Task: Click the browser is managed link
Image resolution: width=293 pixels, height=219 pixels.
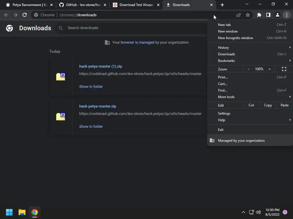Action: coord(138,42)
